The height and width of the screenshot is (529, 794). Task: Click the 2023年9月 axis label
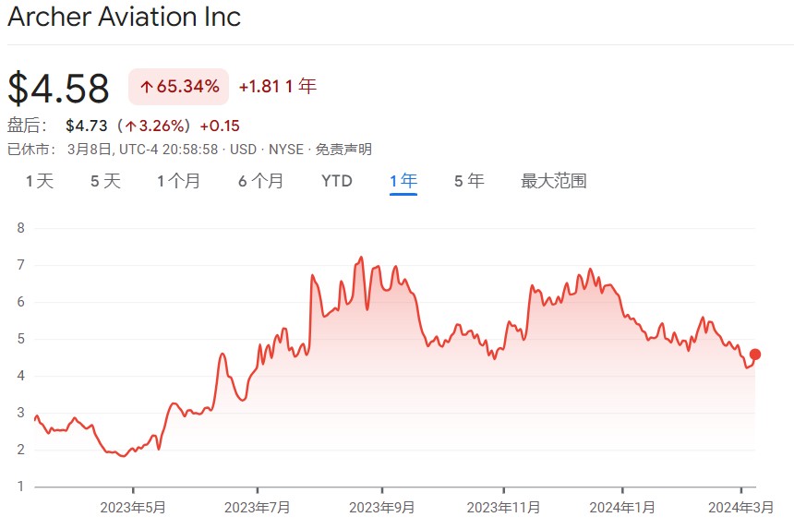click(382, 507)
